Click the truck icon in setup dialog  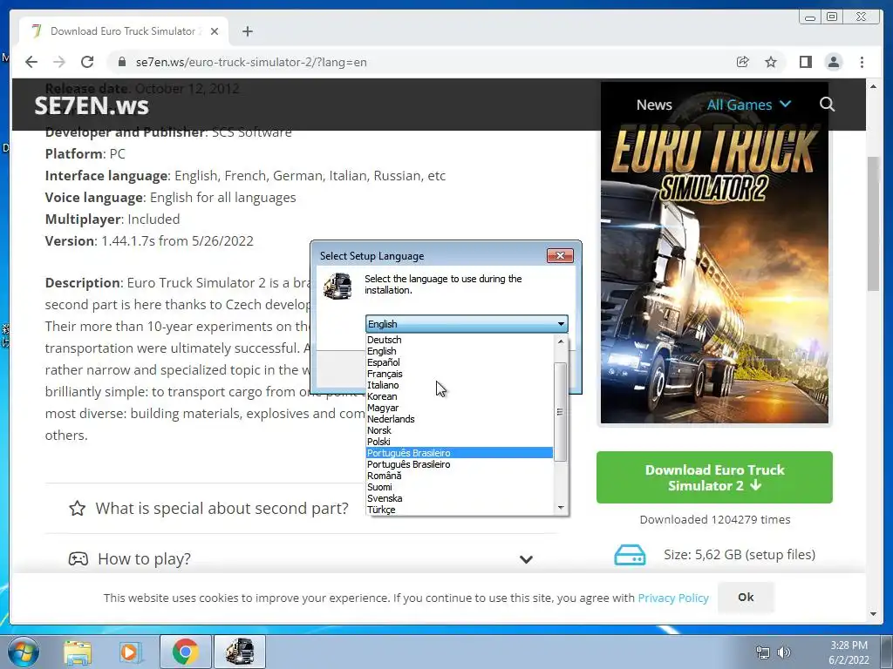337,286
